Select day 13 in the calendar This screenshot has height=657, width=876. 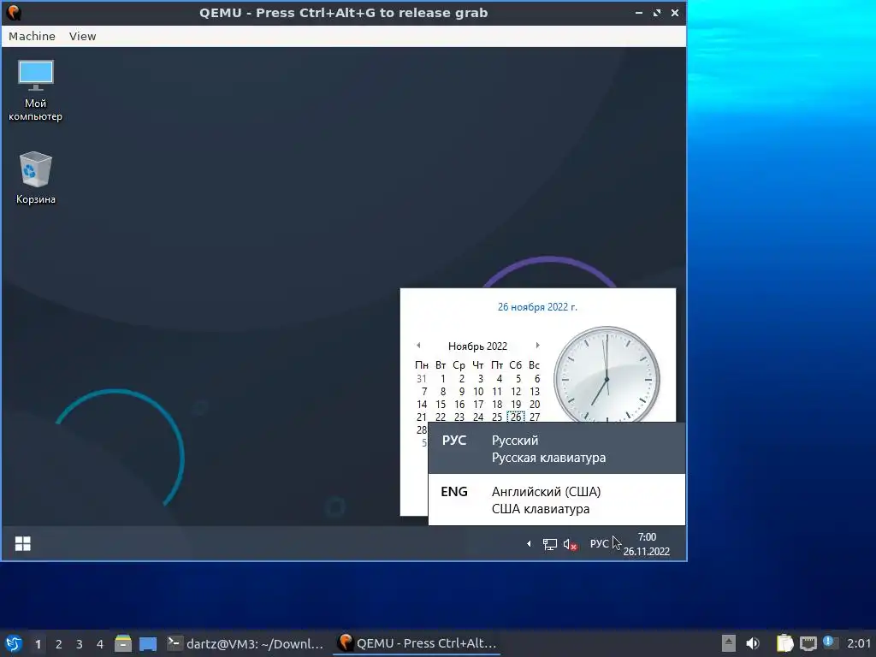[x=535, y=392]
